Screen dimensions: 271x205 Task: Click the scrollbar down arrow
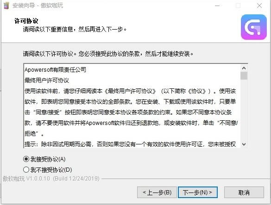(x=244, y=144)
